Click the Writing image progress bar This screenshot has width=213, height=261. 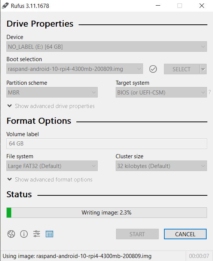pyautogui.click(x=107, y=213)
